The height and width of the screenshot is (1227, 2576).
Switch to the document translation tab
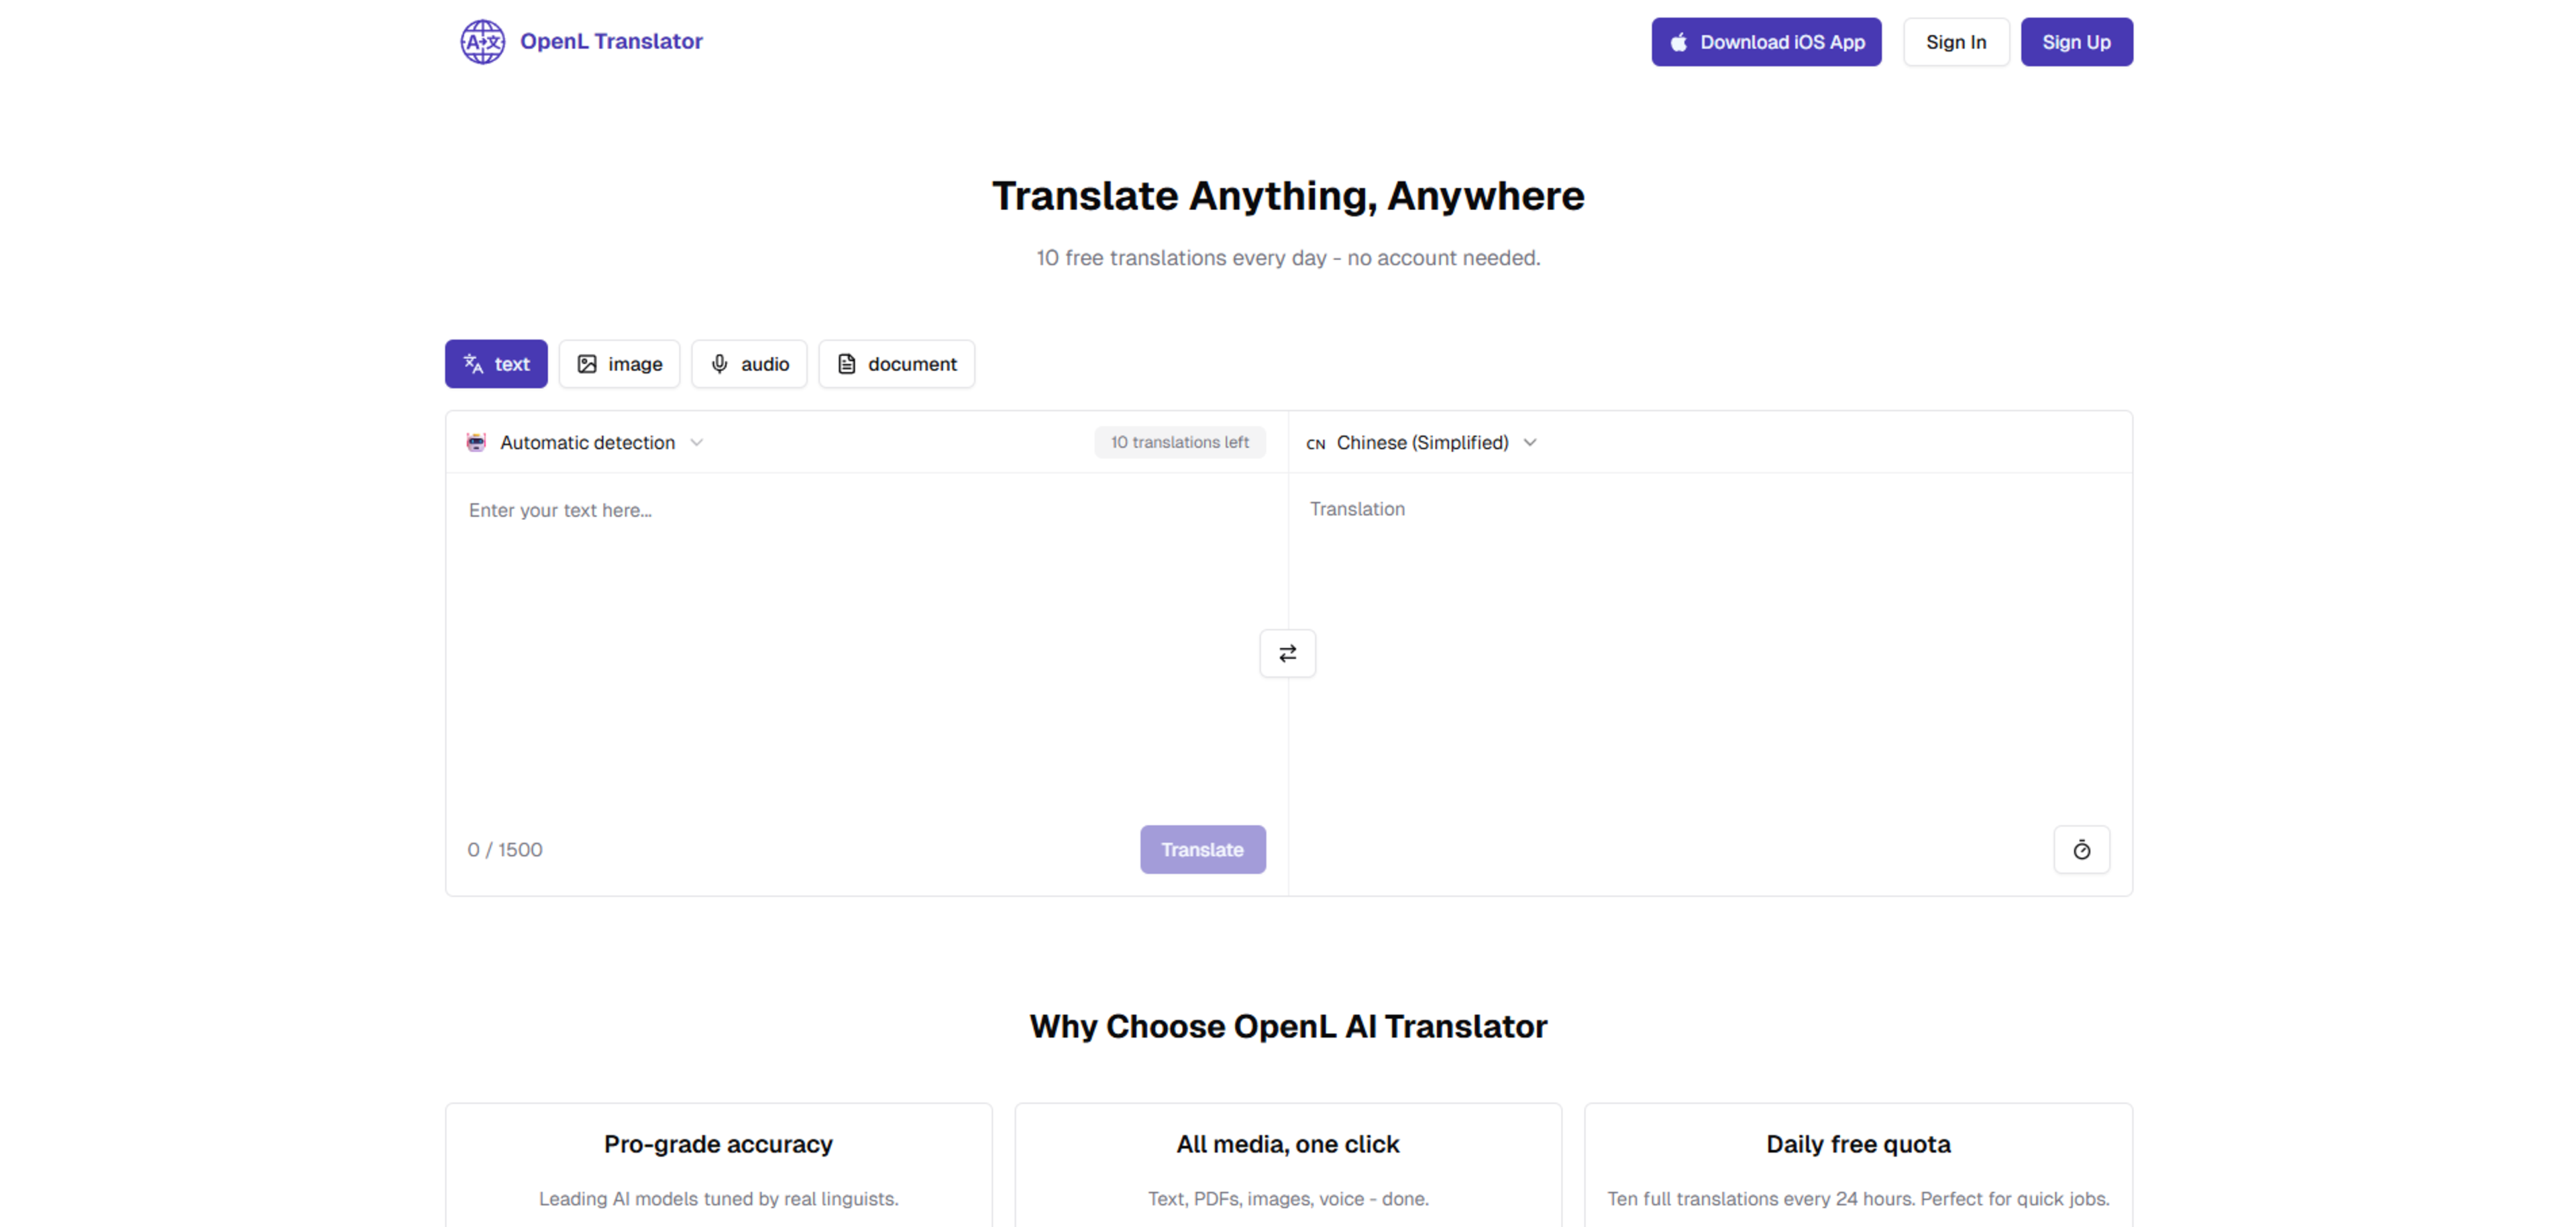pos(896,364)
